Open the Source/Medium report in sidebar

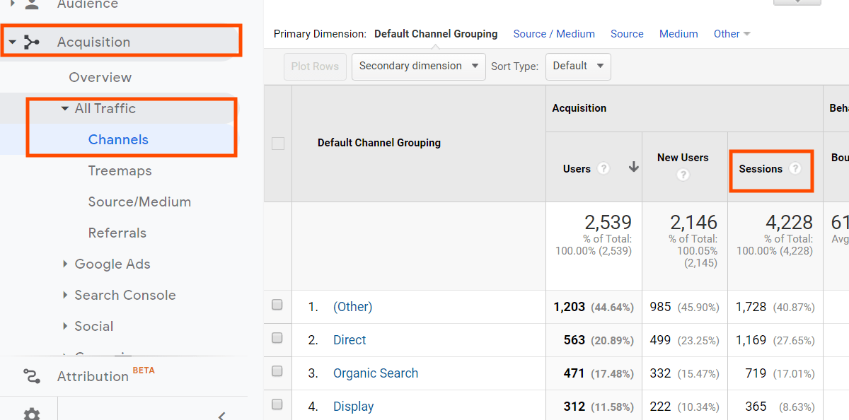tap(139, 202)
